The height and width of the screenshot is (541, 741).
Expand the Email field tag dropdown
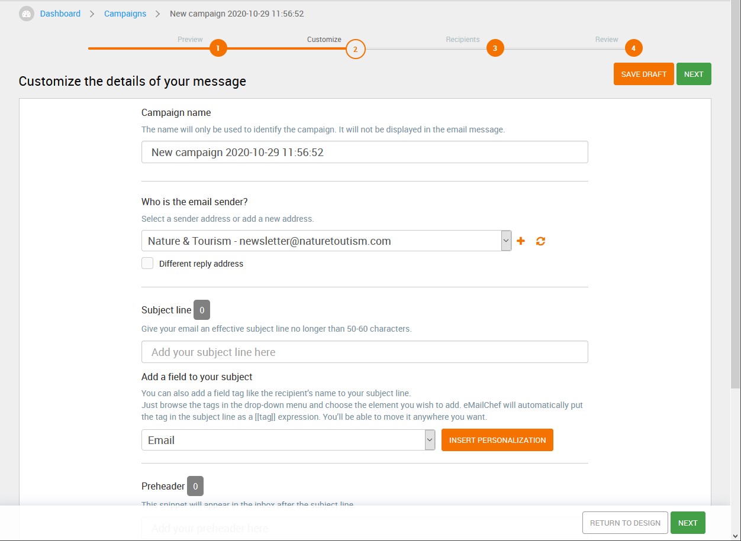[x=288, y=440]
